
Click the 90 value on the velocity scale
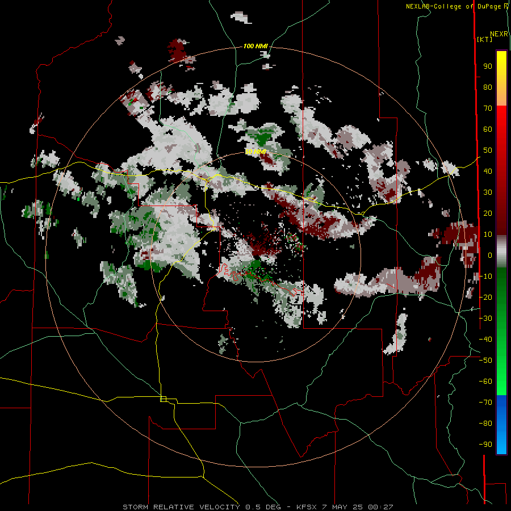pyautogui.click(x=488, y=66)
